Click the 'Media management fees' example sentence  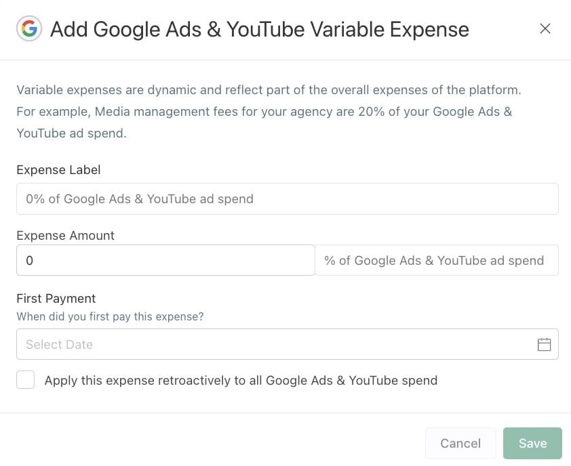(x=264, y=111)
